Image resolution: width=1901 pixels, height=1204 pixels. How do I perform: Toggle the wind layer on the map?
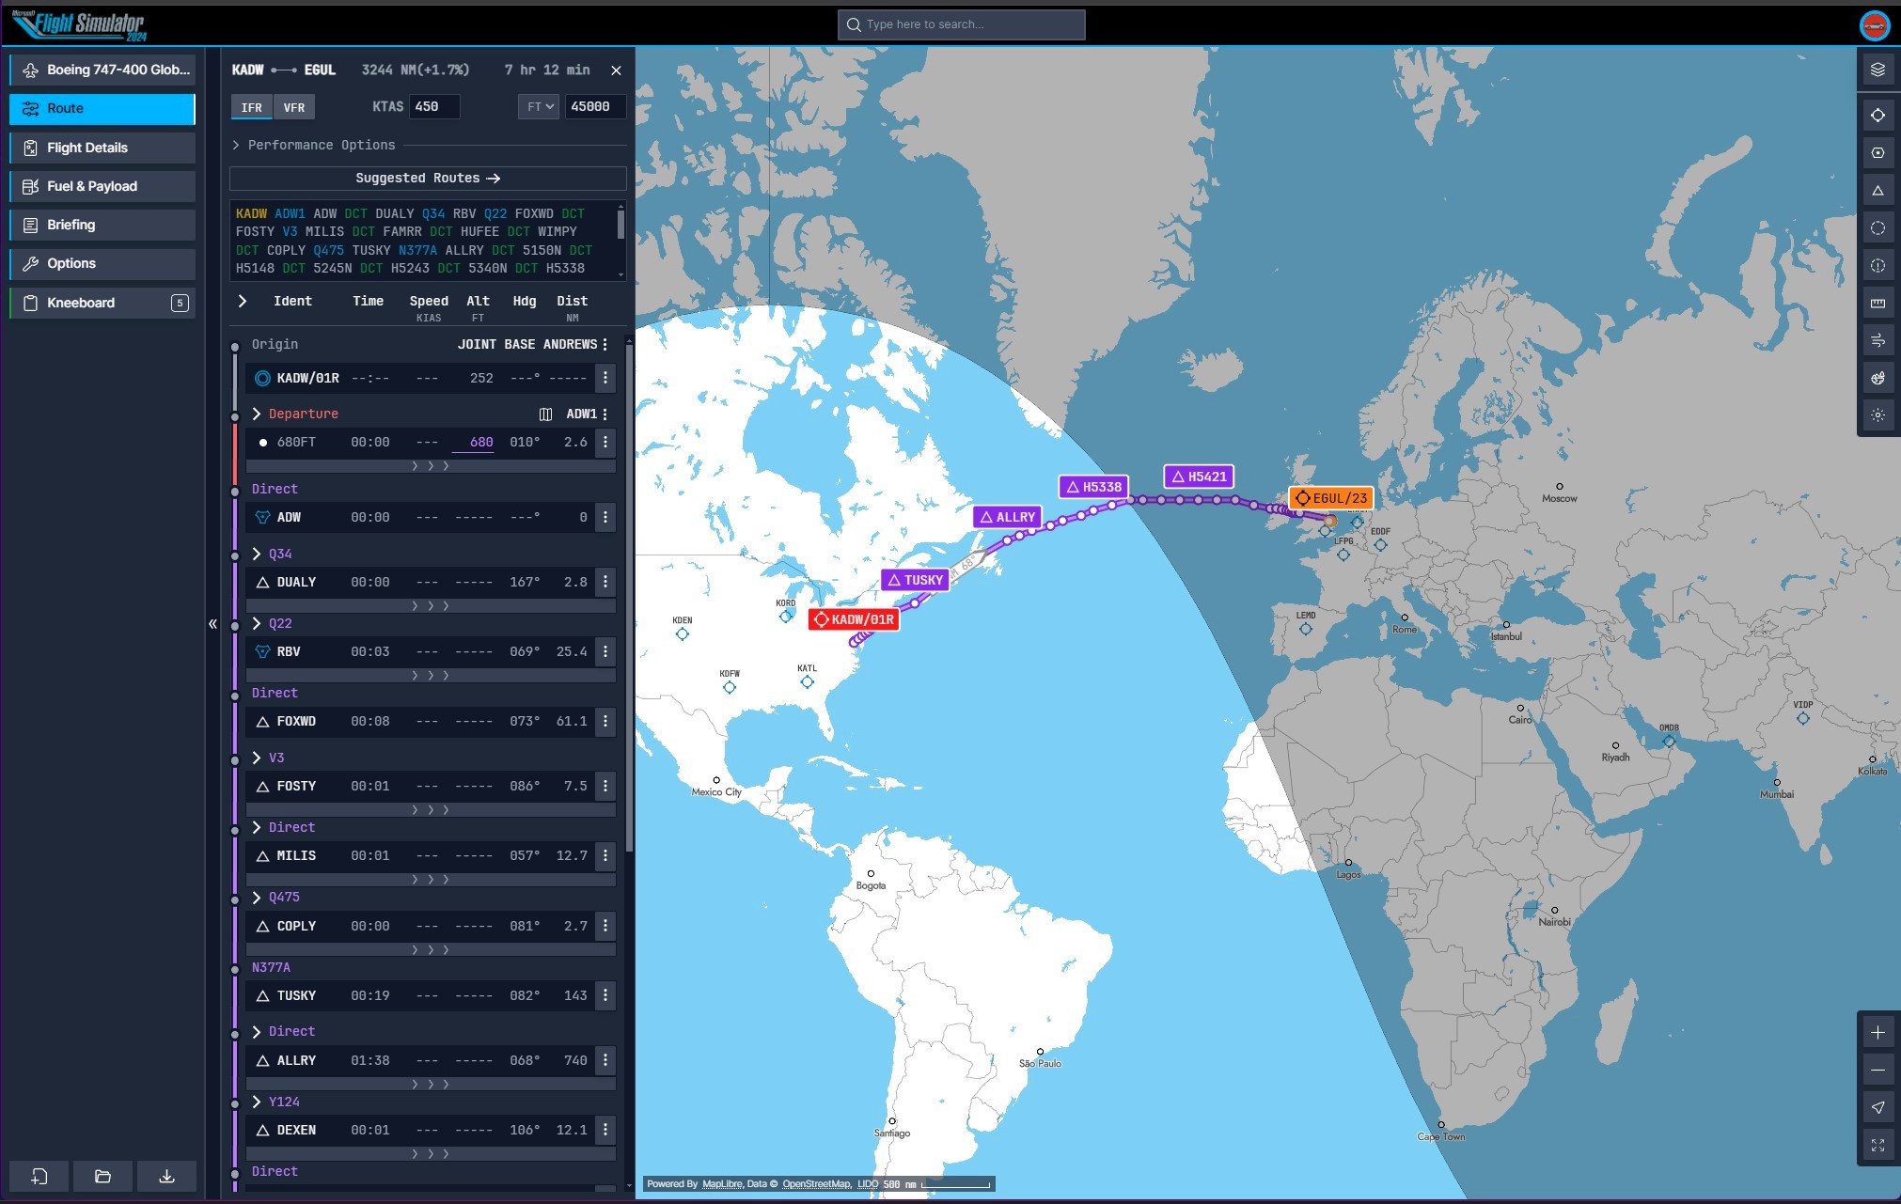1877,340
